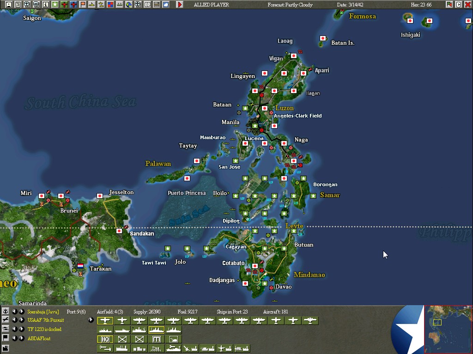Open the Soerabaja [Java] base link
The image size is (473, 354).
pos(43,312)
